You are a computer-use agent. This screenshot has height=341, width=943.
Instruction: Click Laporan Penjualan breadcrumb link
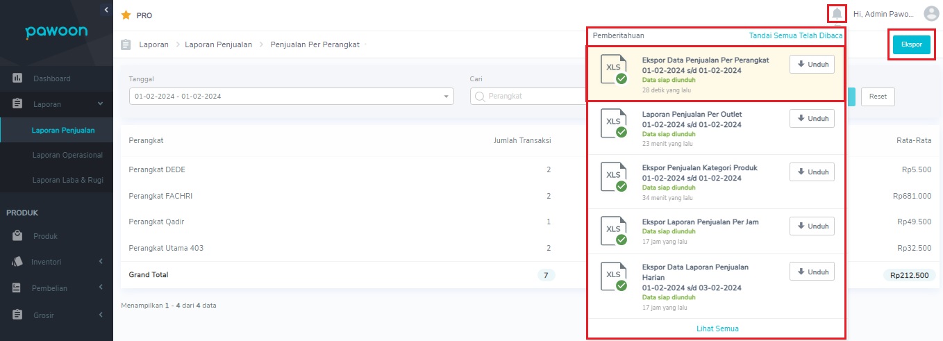coord(218,44)
